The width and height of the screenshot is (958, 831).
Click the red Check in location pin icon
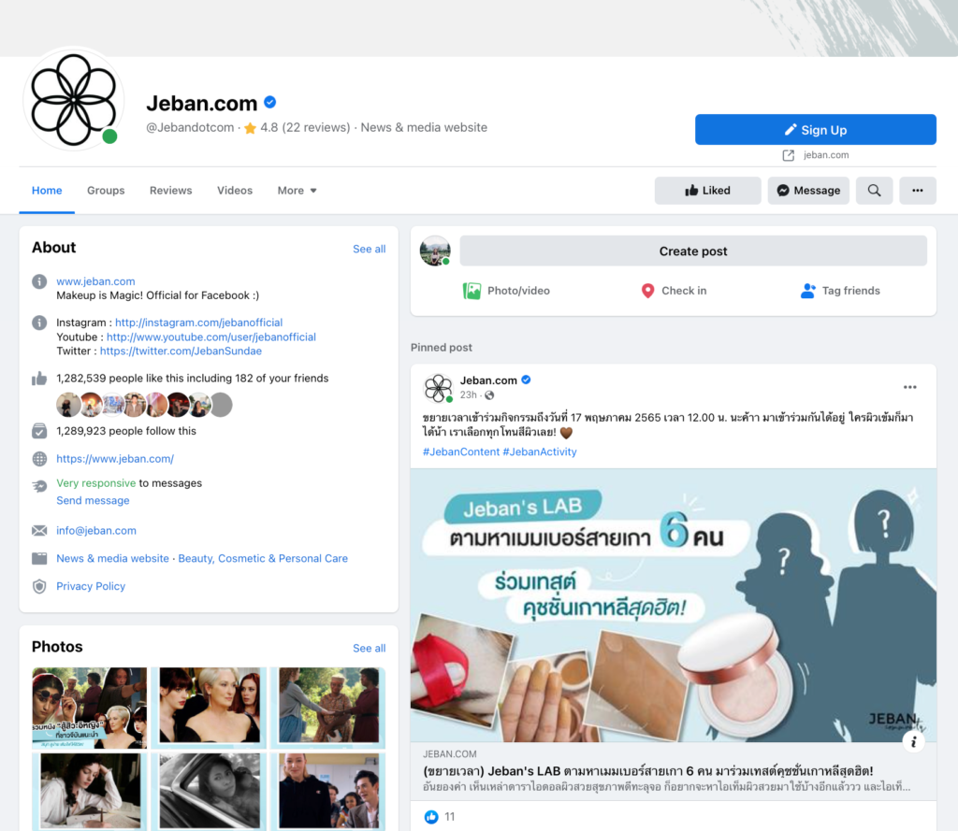point(647,291)
